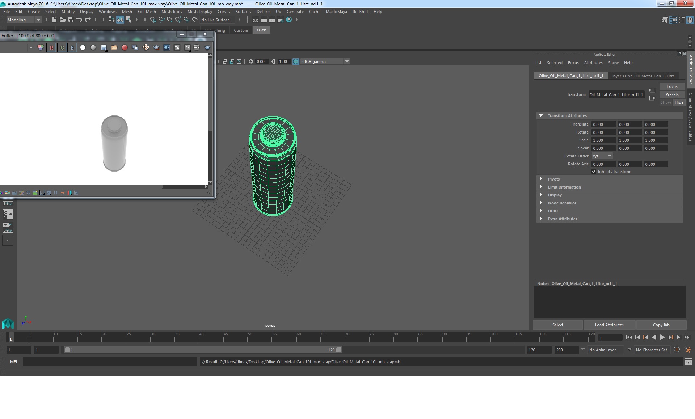Expand Node Behavior section

(x=540, y=203)
